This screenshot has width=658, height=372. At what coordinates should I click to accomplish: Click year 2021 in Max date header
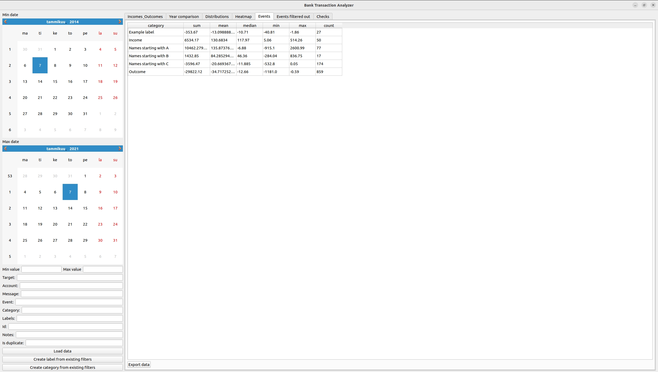(x=74, y=149)
